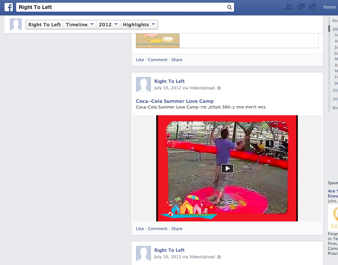Click avatar on bottom July 10 post

coord(143,253)
